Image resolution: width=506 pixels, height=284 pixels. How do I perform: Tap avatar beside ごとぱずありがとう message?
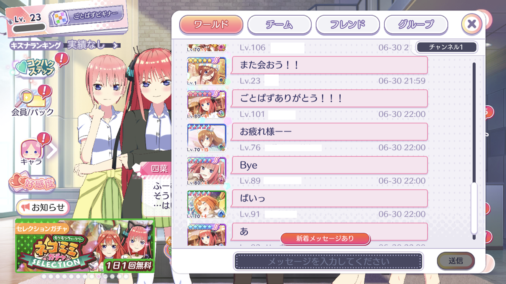pyautogui.click(x=207, y=104)
